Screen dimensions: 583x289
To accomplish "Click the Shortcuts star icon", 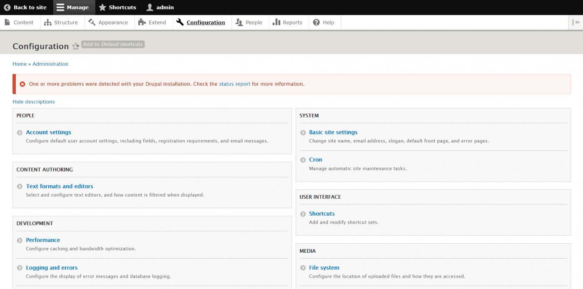I will (102, 7).
